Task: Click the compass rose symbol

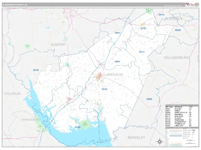Action: [160, 142]
